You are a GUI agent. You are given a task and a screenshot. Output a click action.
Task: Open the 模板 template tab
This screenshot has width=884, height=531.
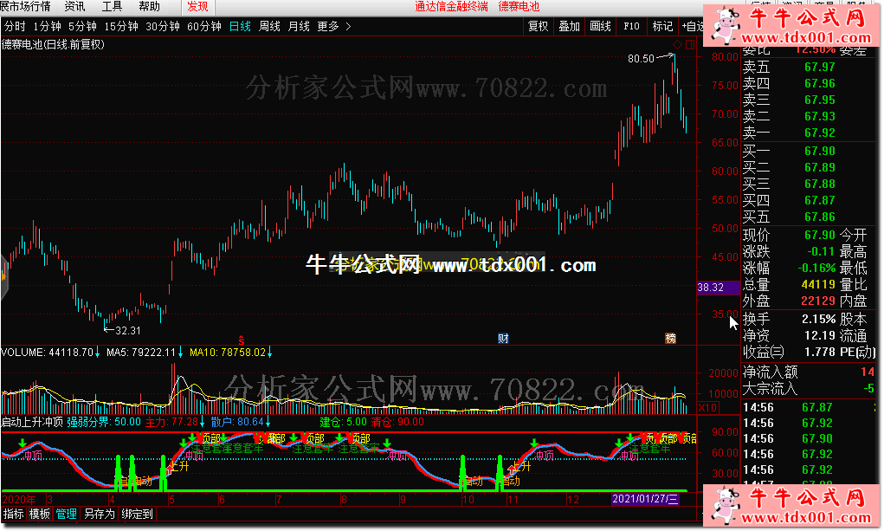coord(40,514)
